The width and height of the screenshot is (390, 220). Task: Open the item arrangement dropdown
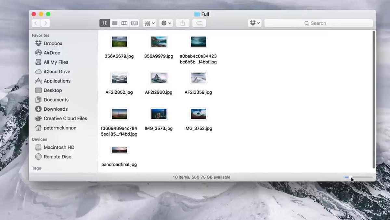point(149,23)
